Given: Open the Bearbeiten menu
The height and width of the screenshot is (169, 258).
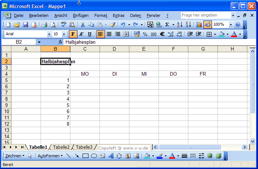Looking at the screenshot, I should click(39, 15).
